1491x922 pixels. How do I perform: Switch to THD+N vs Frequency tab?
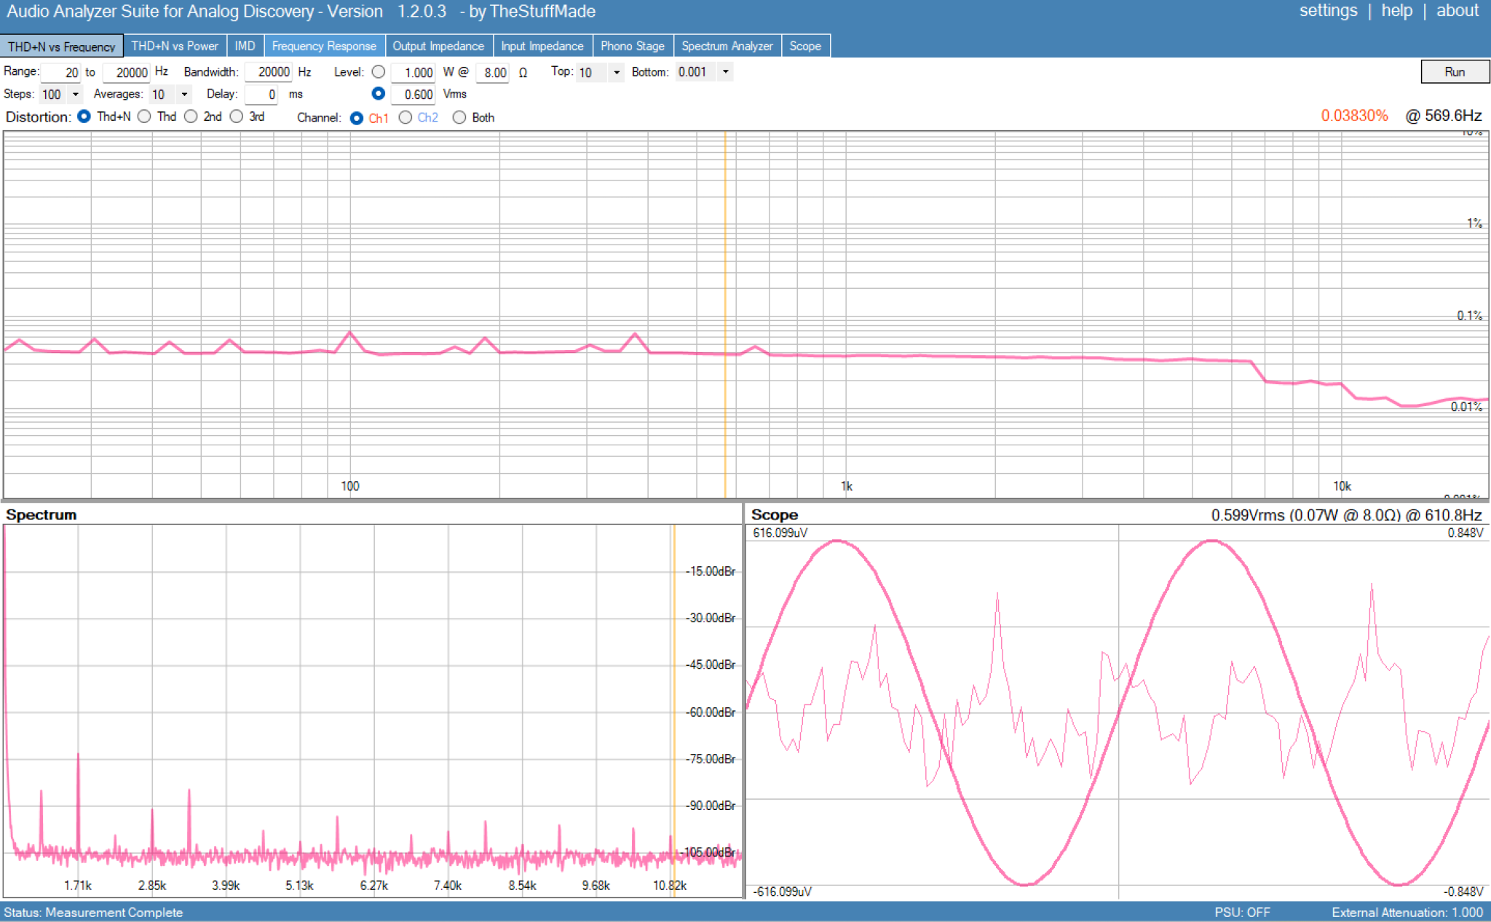[x=62, y=46]
